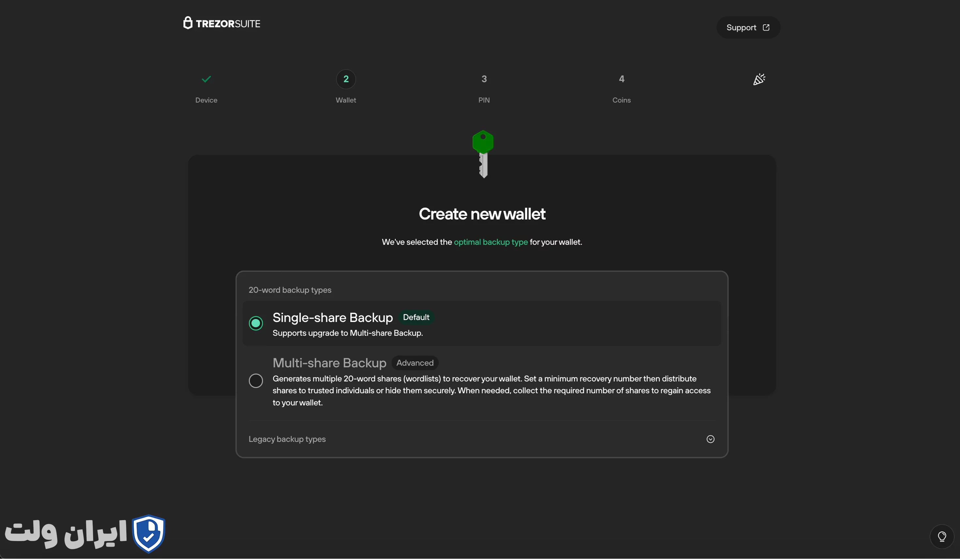
Task: Select the Single-share Backup radio button
Action: (256, 323)
